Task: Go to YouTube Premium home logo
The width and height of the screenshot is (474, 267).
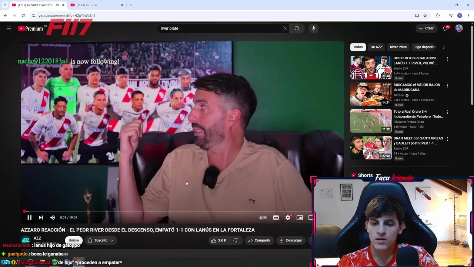Action: [x=30, y=29]
